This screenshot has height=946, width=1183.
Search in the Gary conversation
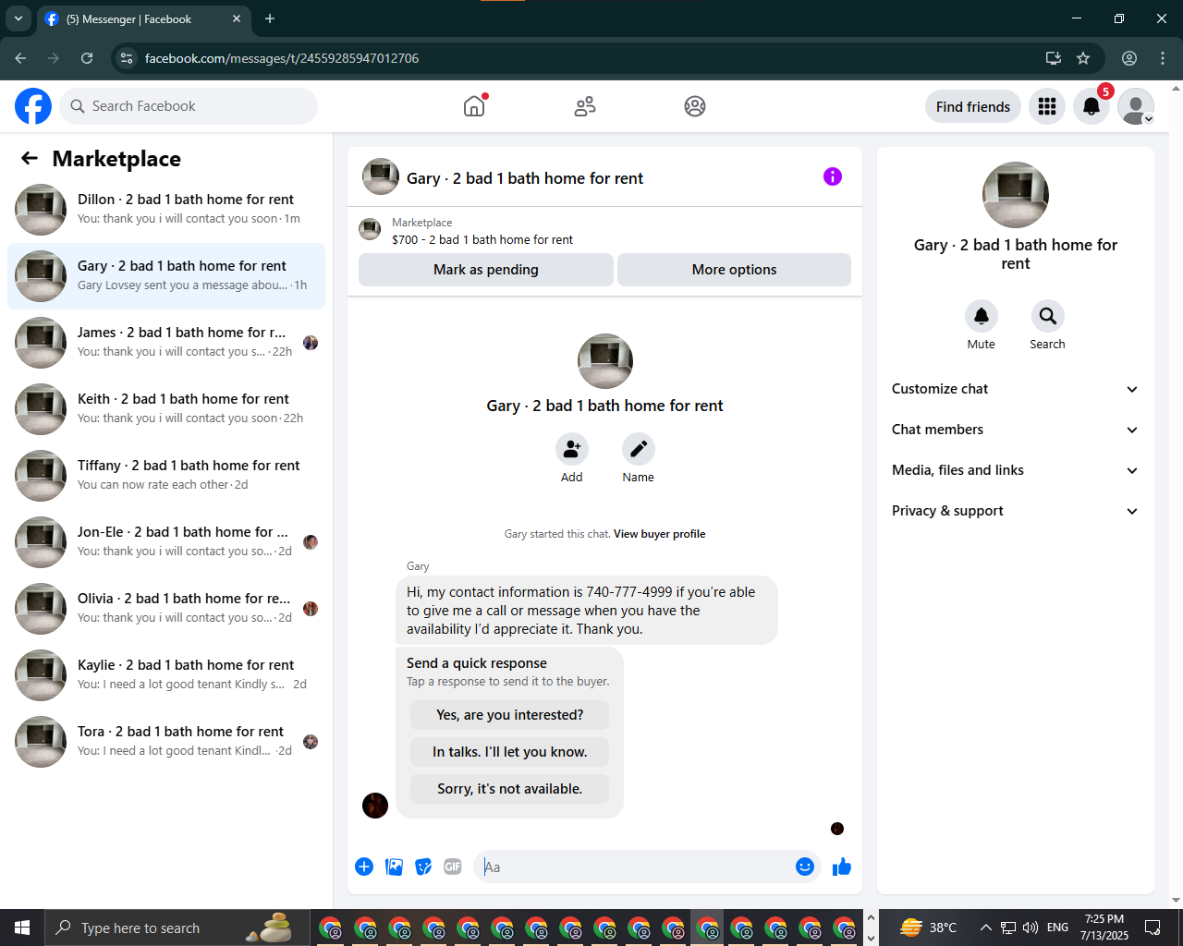tap(1048, 316)
